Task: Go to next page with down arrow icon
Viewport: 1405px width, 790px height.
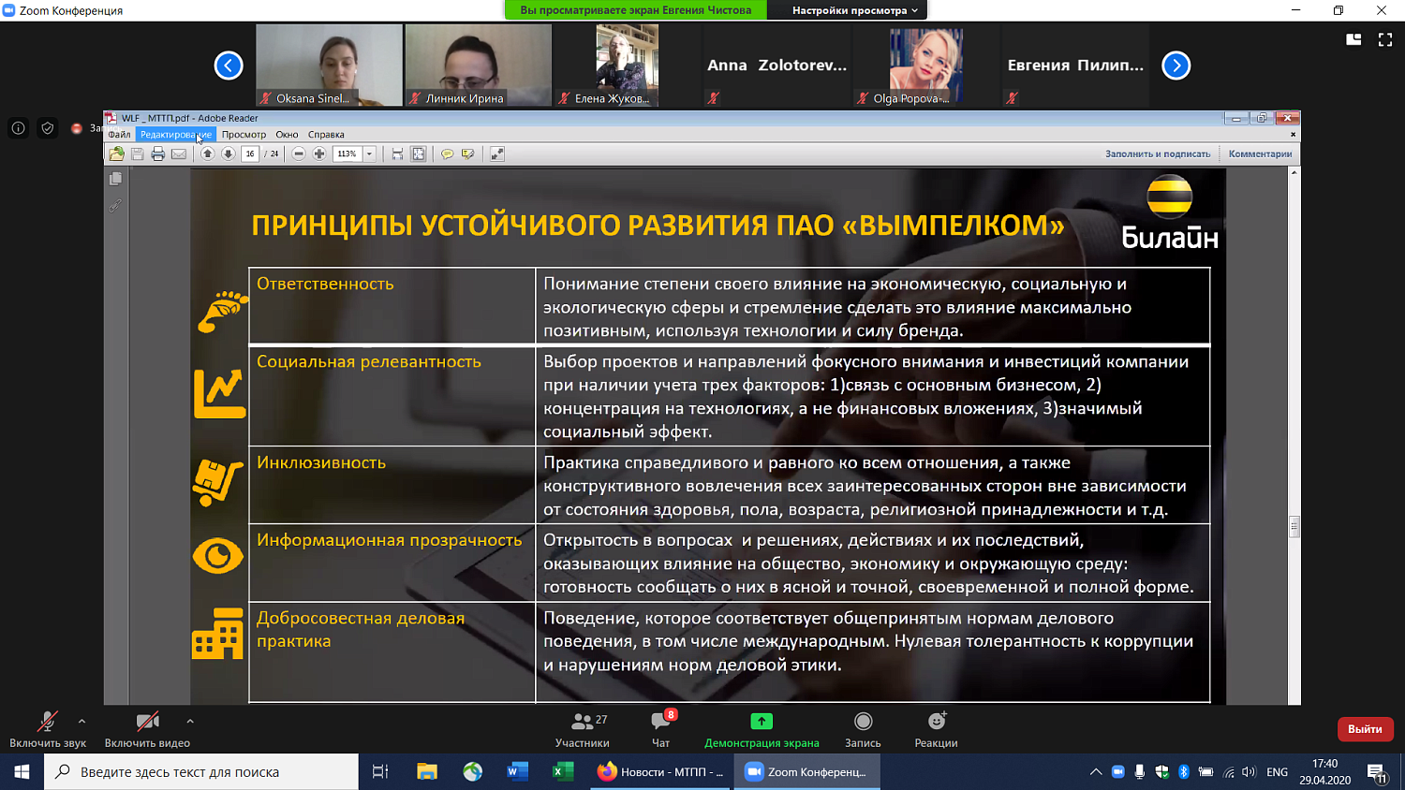Action: [x=228, y=154]
